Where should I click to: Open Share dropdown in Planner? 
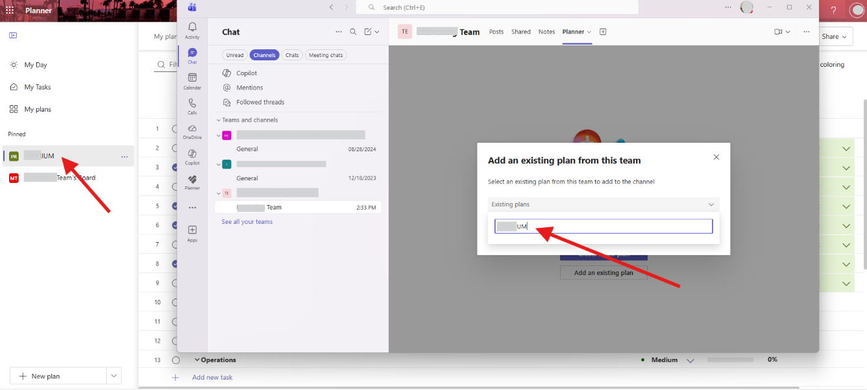pos(835,36)
